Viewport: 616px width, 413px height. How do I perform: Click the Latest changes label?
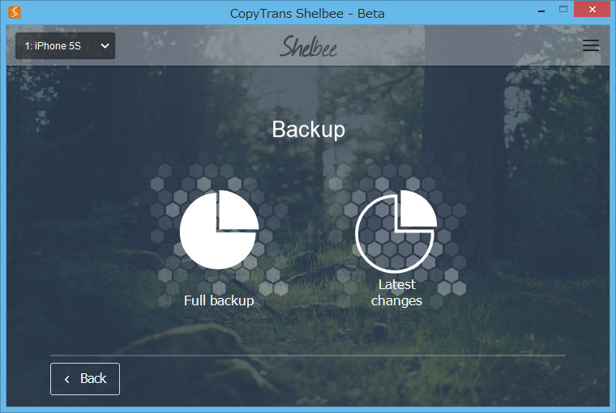coord(396,292)
